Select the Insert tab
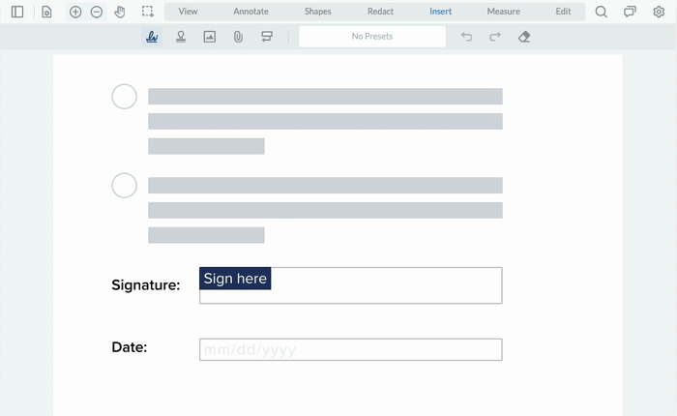The image size is (677, 416). click(x=440, y=12)
